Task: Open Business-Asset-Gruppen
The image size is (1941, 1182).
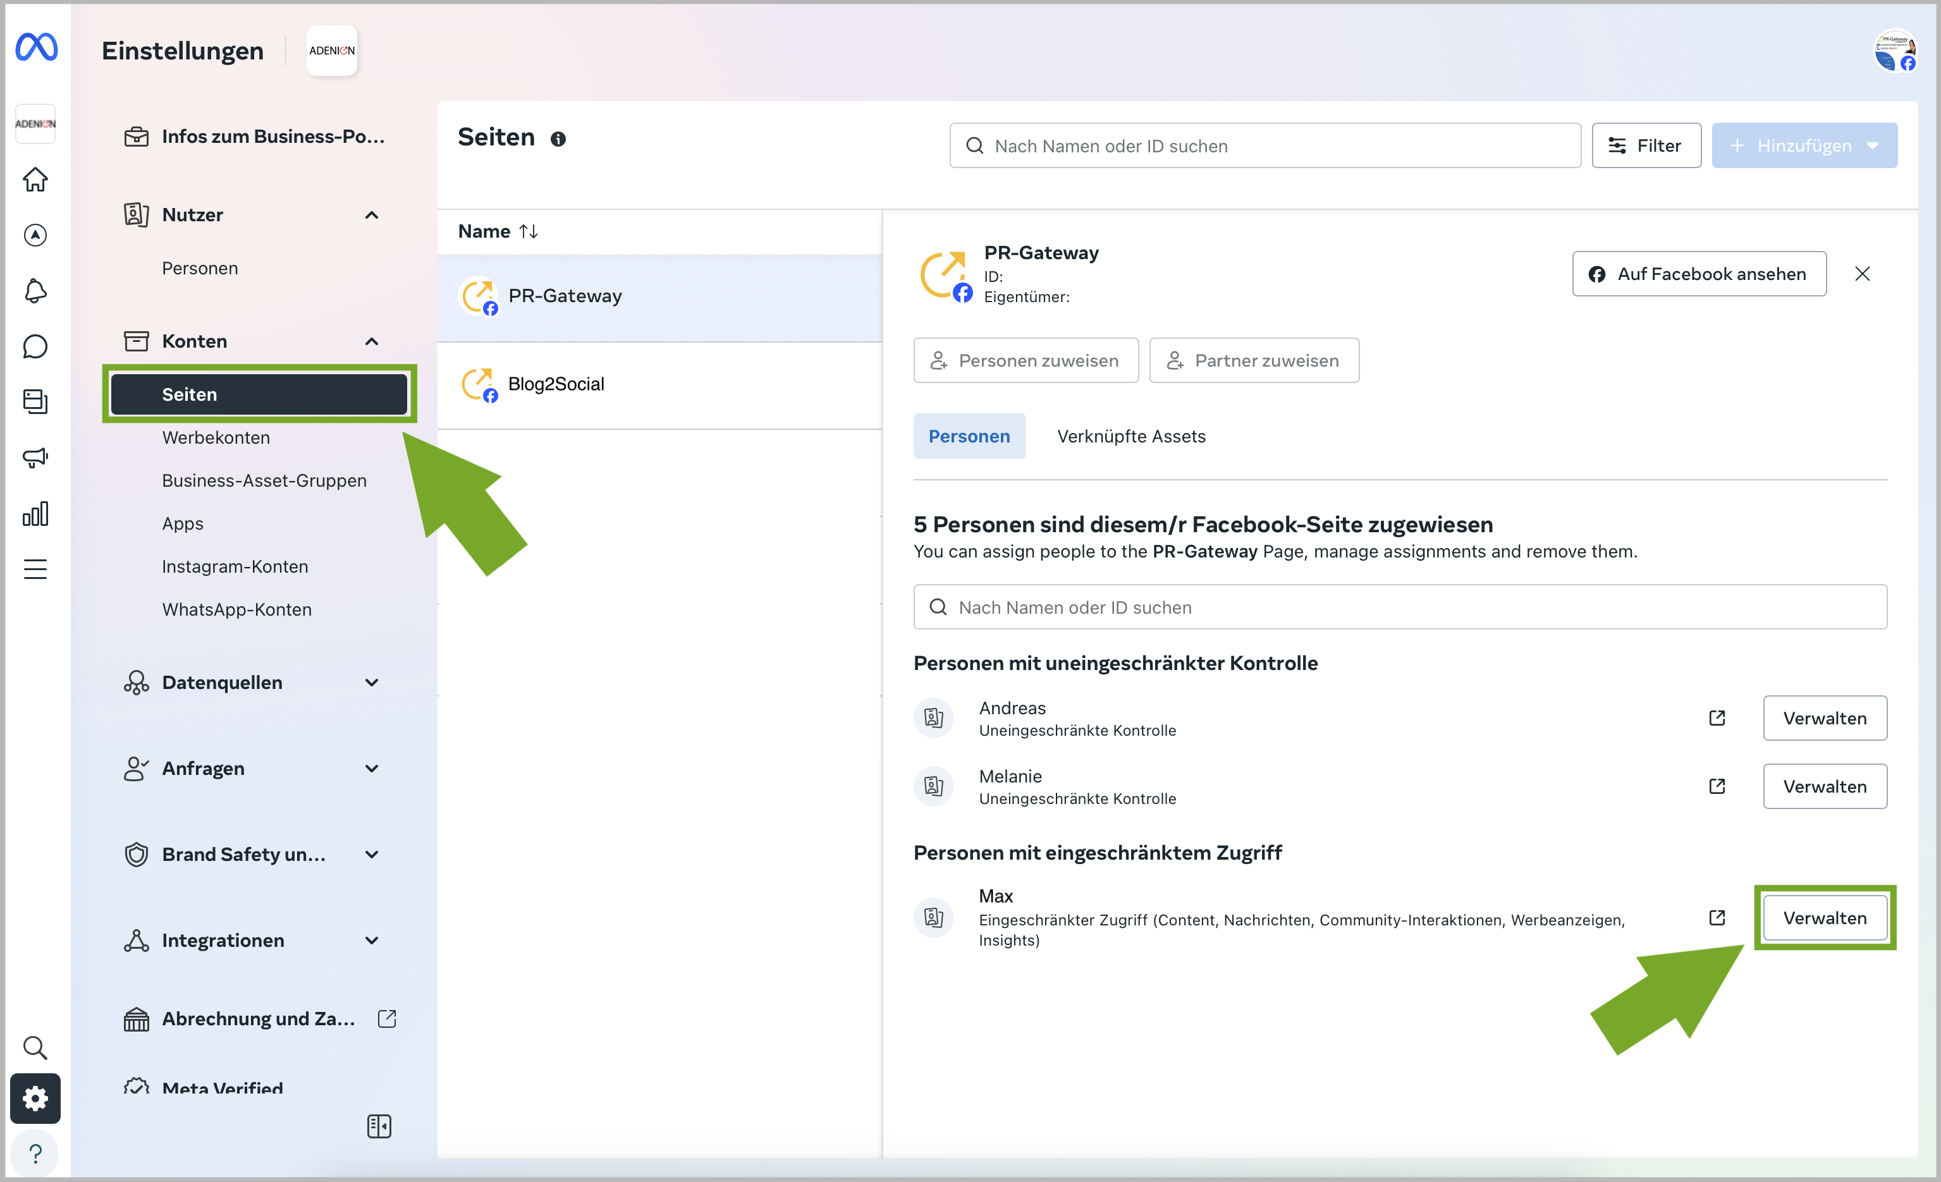Action: [x=264, y=480]
